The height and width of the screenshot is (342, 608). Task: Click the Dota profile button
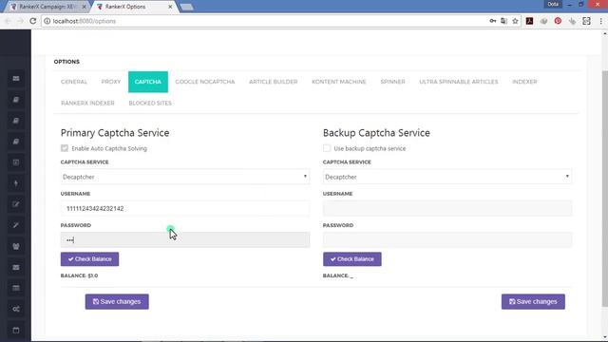coord(553,4)
